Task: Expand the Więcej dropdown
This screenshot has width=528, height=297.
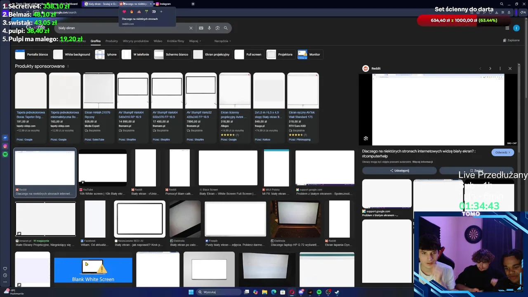Action: pos(195,41)
